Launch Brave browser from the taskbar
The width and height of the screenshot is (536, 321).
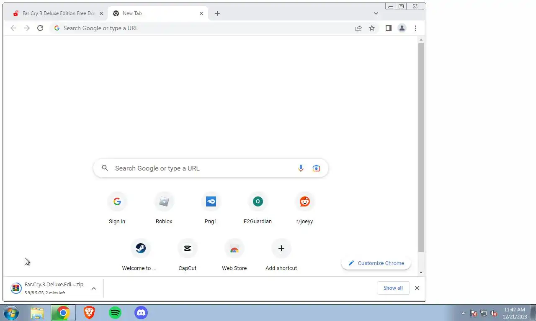click(89, 313)
